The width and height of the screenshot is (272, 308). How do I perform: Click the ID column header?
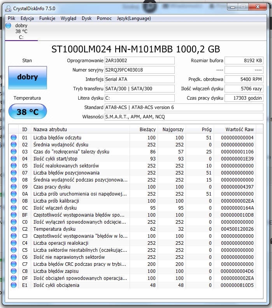click(25, 130)
